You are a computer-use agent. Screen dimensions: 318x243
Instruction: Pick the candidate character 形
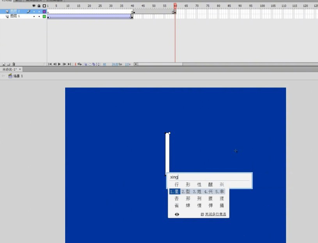(x=188, y=185)
